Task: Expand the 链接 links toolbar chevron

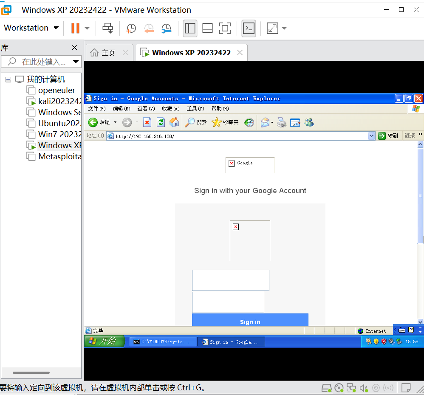Action: coord(421,134)
